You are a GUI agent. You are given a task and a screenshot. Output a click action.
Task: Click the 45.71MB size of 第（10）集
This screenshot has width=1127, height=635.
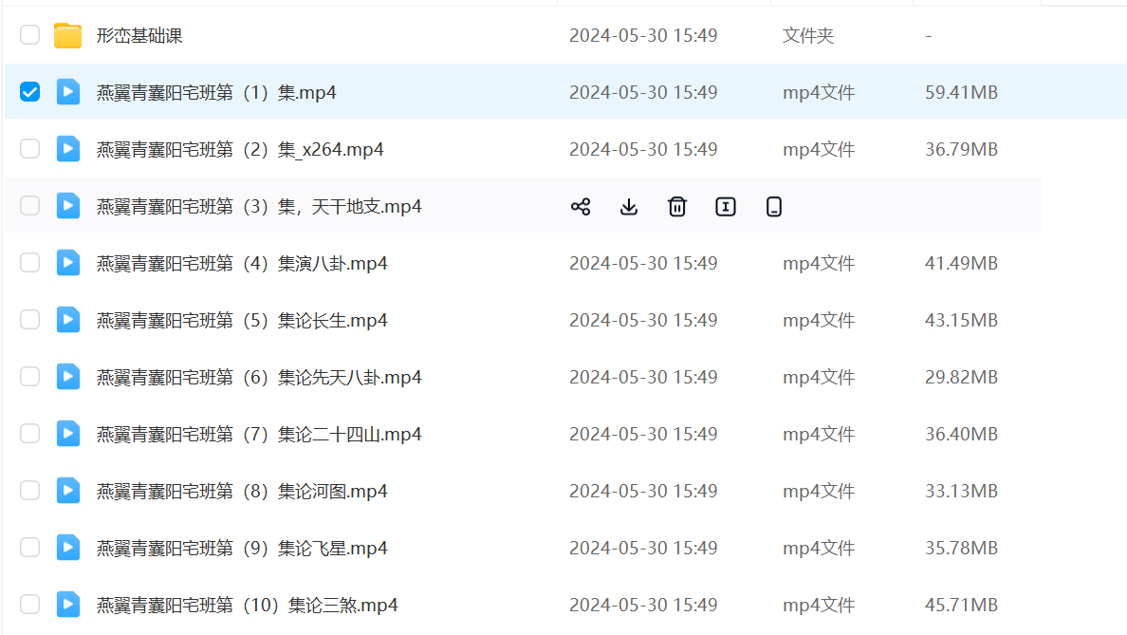(961, 606)
